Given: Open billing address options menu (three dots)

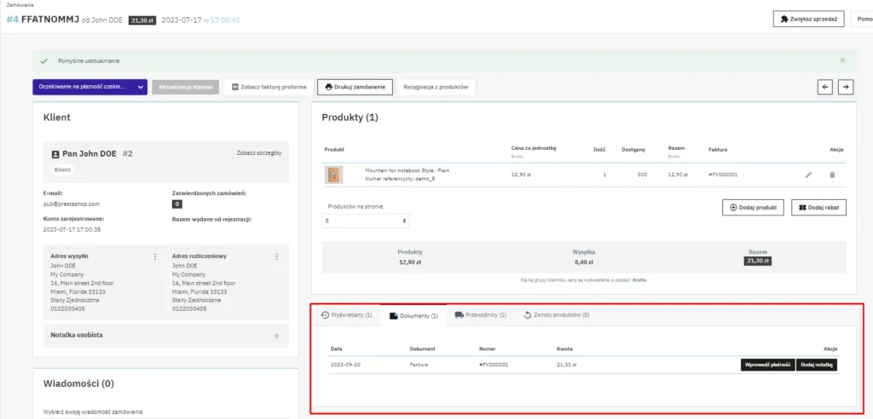Looking at the screenshot, I should (276, 256).
